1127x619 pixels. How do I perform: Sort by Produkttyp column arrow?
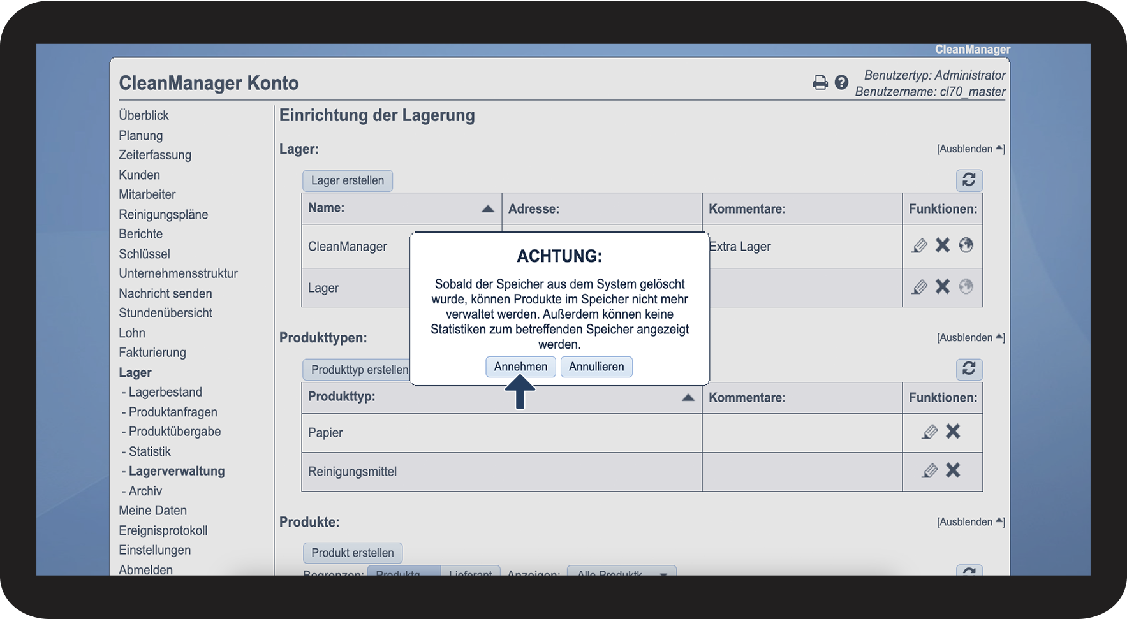(x=688, y=397)
